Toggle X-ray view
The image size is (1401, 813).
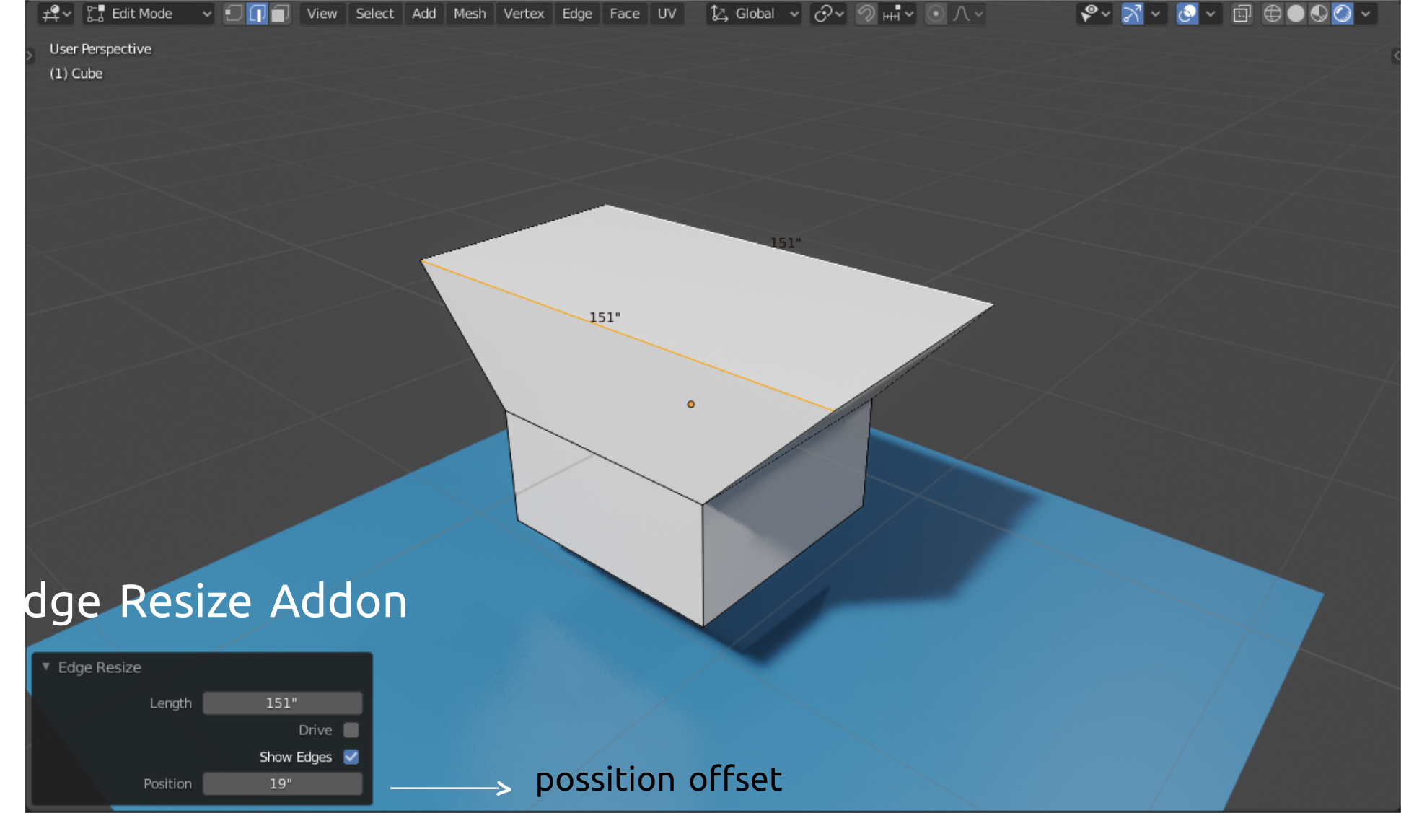click(x=1242, y=14)
